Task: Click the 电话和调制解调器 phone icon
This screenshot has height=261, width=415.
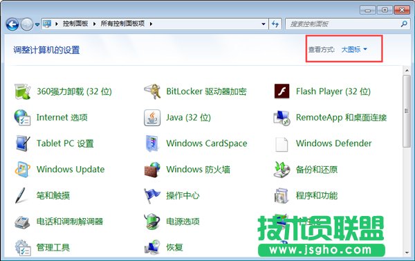Action: pos(22,222)
